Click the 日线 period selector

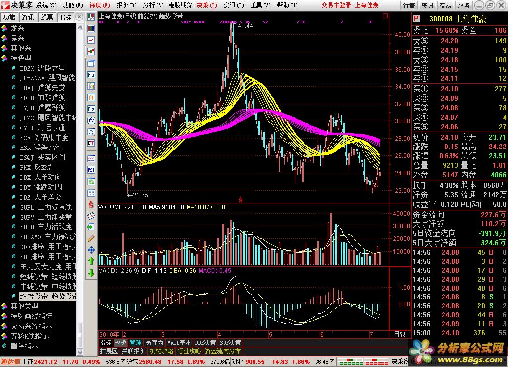point(400,334)
